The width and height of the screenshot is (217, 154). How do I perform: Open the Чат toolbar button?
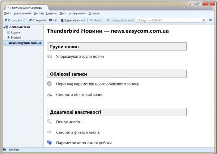coord(53,20)
